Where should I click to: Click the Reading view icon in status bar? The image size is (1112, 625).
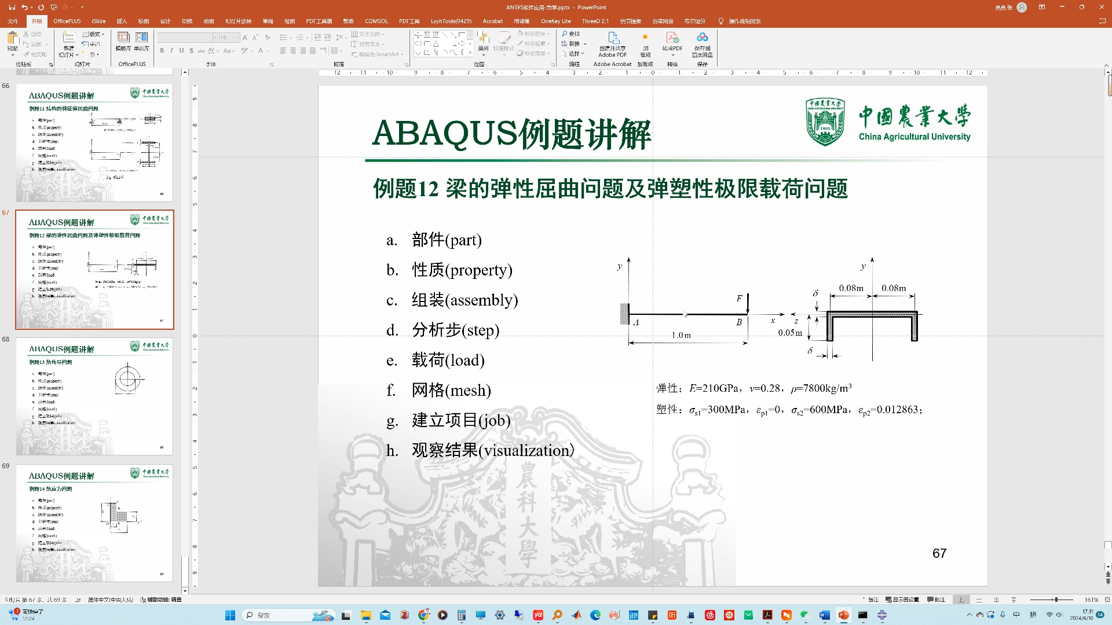(996, 600)
